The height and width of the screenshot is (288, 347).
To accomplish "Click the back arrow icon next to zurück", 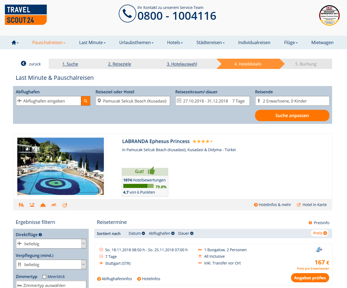I will pyautogui.click(x=24, y=64).
